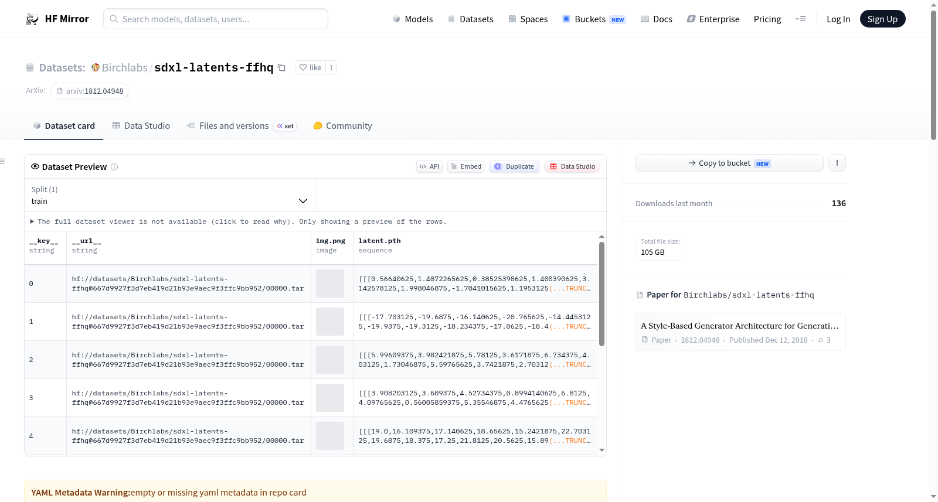Viewport: 938px width, 502px height.
Task: Click the HF Mirror logo icon
Action: point(32,19)
